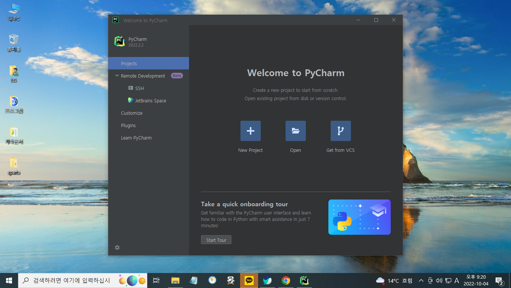
Task: Click the Get from VCS label
Action: (x=341, y=150)
